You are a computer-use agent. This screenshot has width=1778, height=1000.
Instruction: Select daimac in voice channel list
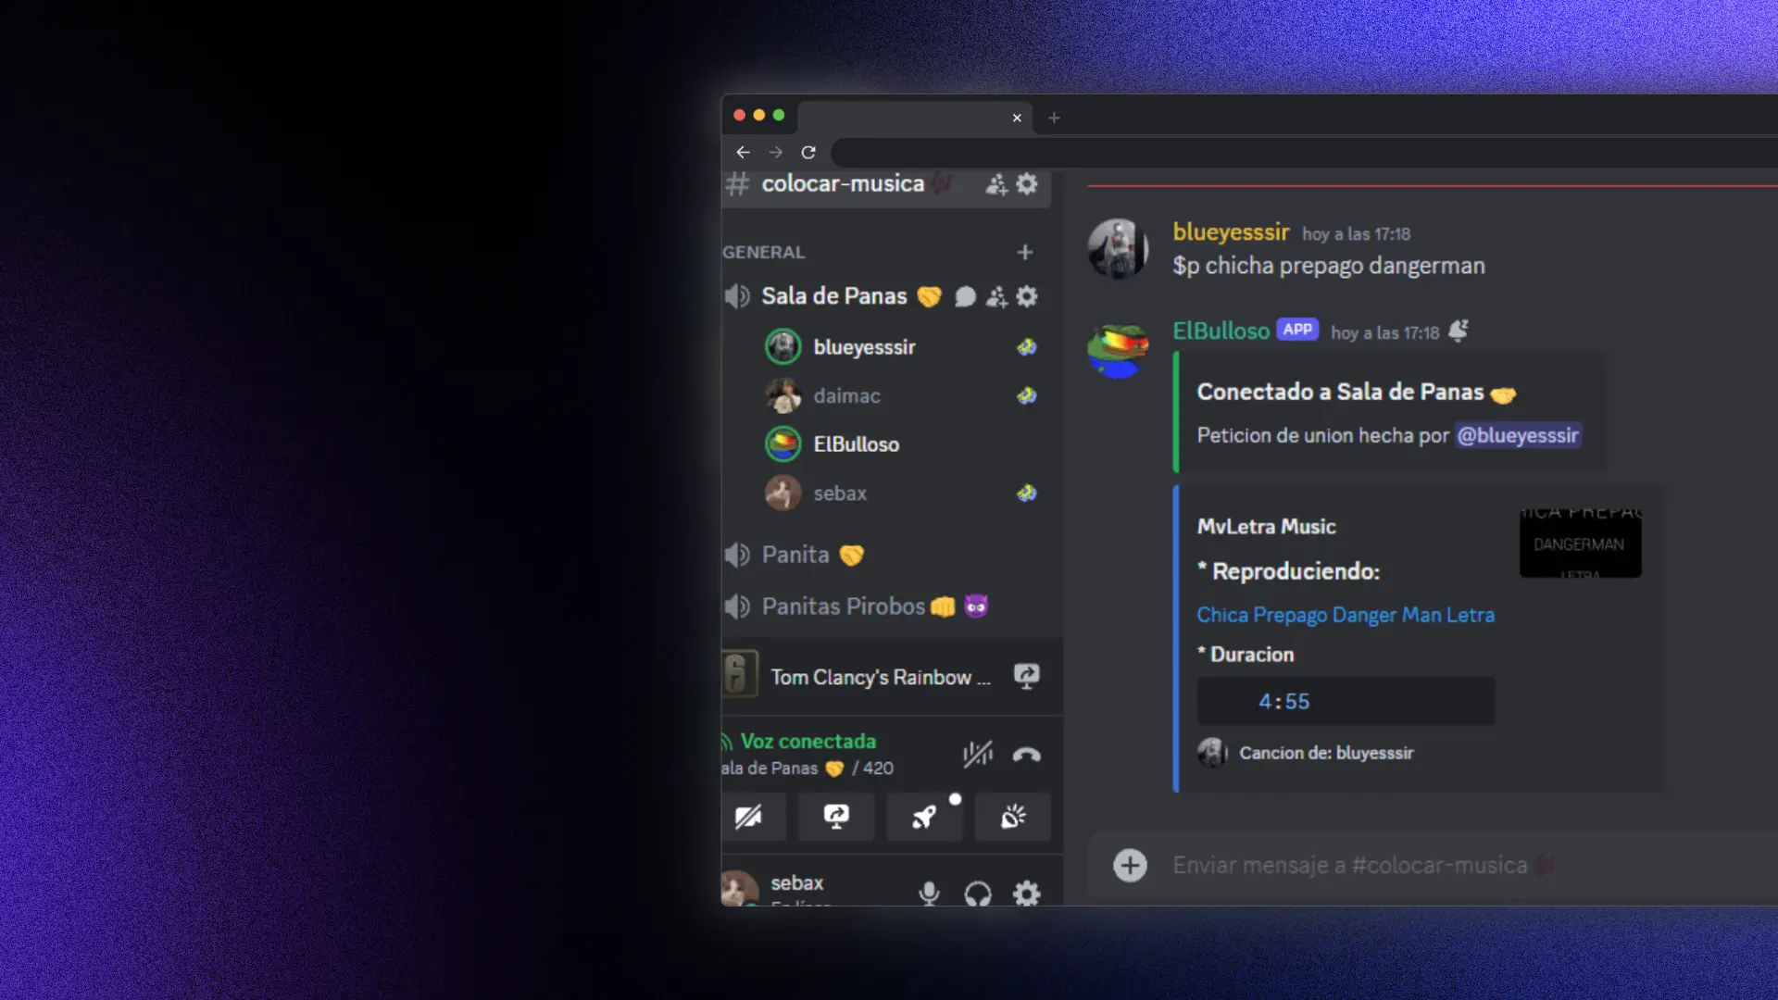pyautogui.click(x=846, y=396)
